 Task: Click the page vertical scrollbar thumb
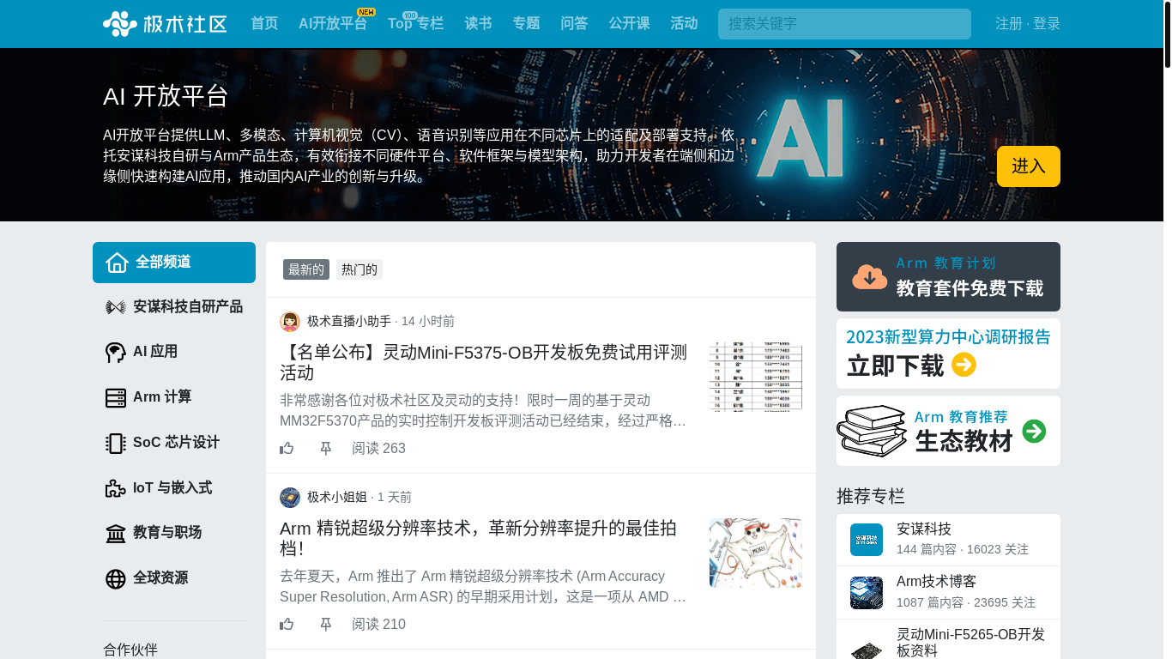(x=1167, y=34)
